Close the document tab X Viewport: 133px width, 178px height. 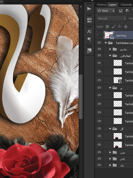click(1, 1)
